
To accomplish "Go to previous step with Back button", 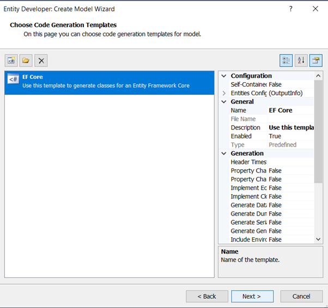I will [207, 296].
